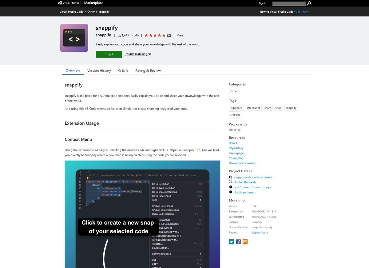The height and width of the screenshot is (268, 369).
Task: Click the installs download icon
Action: pos(119,35)
